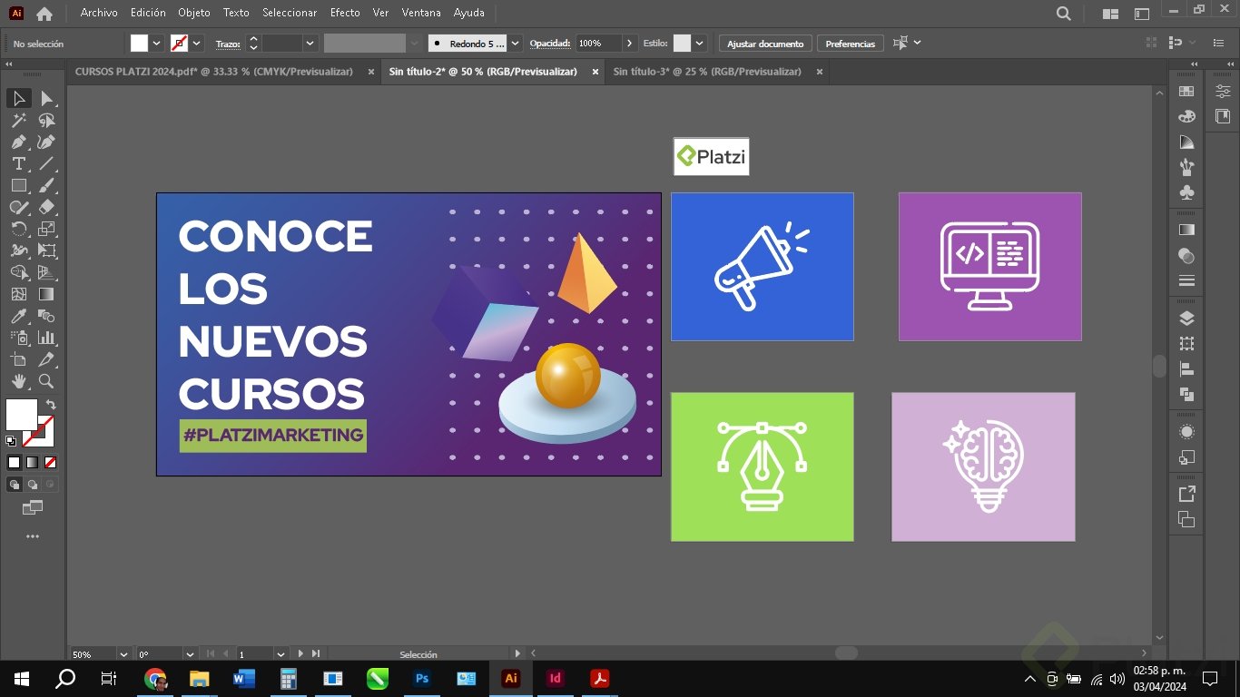The width and height of the screenshot is (1240, 697).
Task: Set paint mode to Color
Action: tap(14, 462)
